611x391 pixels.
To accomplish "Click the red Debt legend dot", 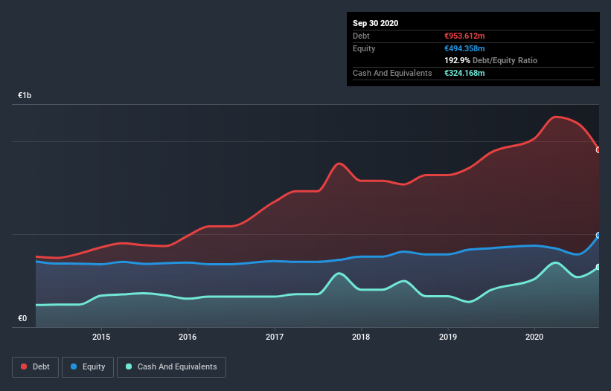I will tap(24, 366).
